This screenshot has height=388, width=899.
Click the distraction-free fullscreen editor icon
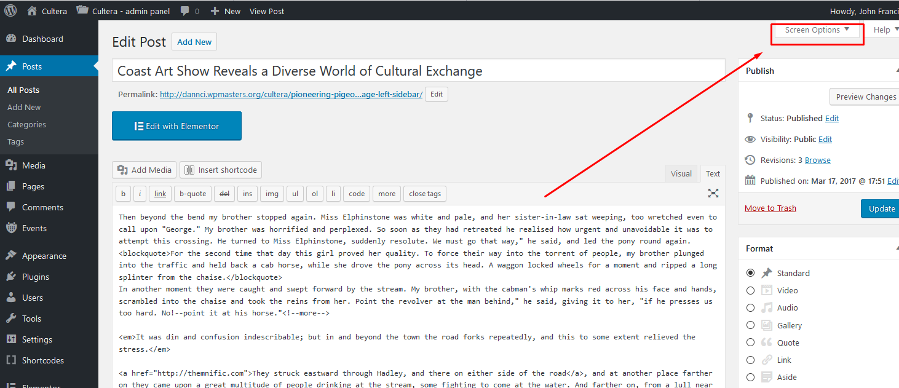pos(713,193)
